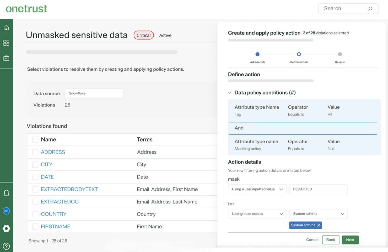Click the onetrust logo

click(x=26, y=9)
